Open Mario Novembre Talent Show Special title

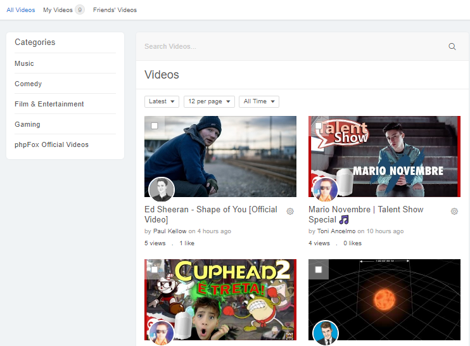pyautogui.click(x=366, y=214)
